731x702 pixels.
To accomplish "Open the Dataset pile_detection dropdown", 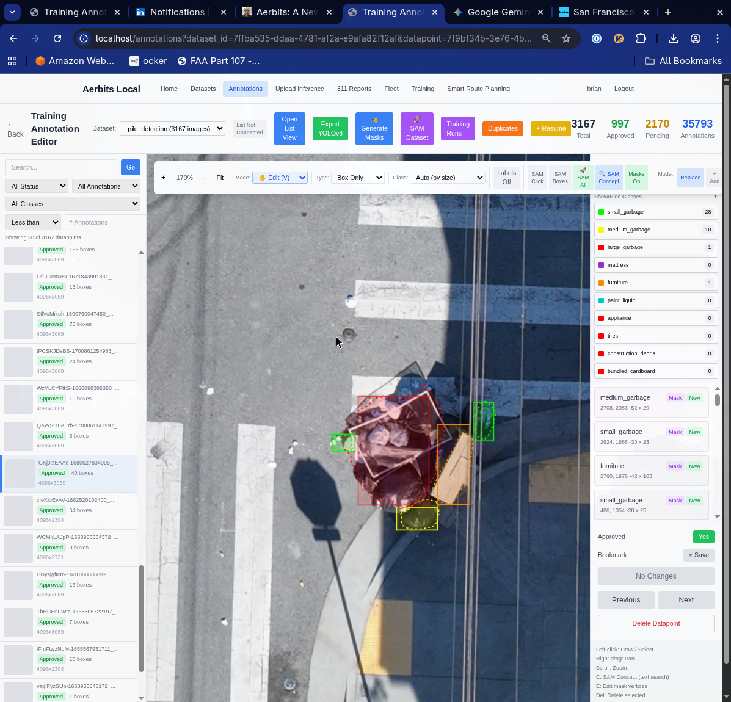I will (172, 129).
